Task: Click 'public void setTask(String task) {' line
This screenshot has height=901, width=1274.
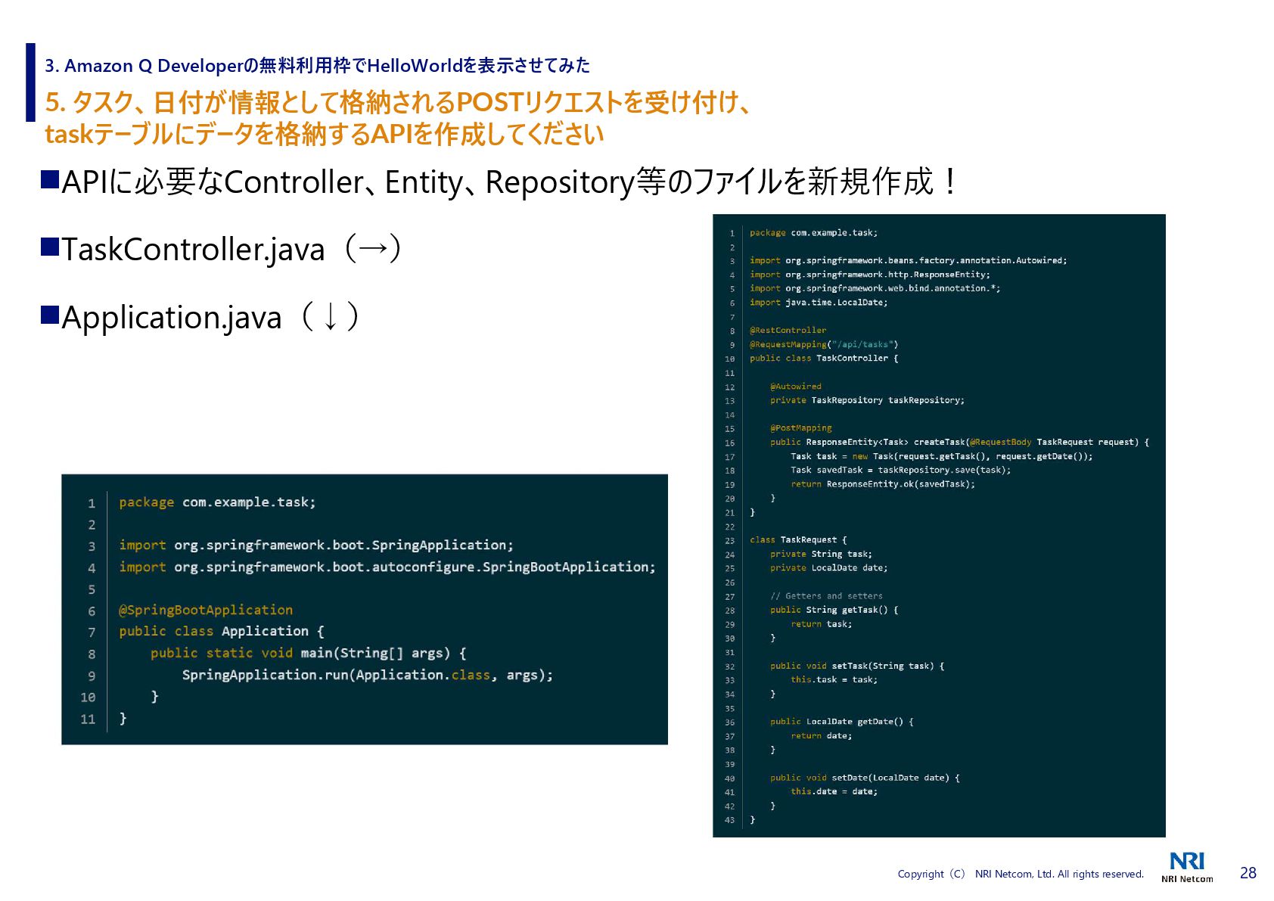Action: [857, 666]
